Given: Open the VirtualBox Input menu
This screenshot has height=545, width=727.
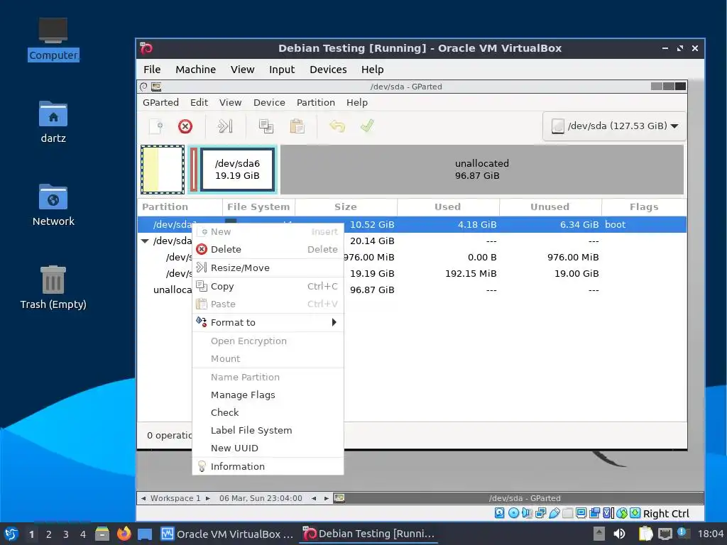Looking at the screenshot, I should 281,70.
